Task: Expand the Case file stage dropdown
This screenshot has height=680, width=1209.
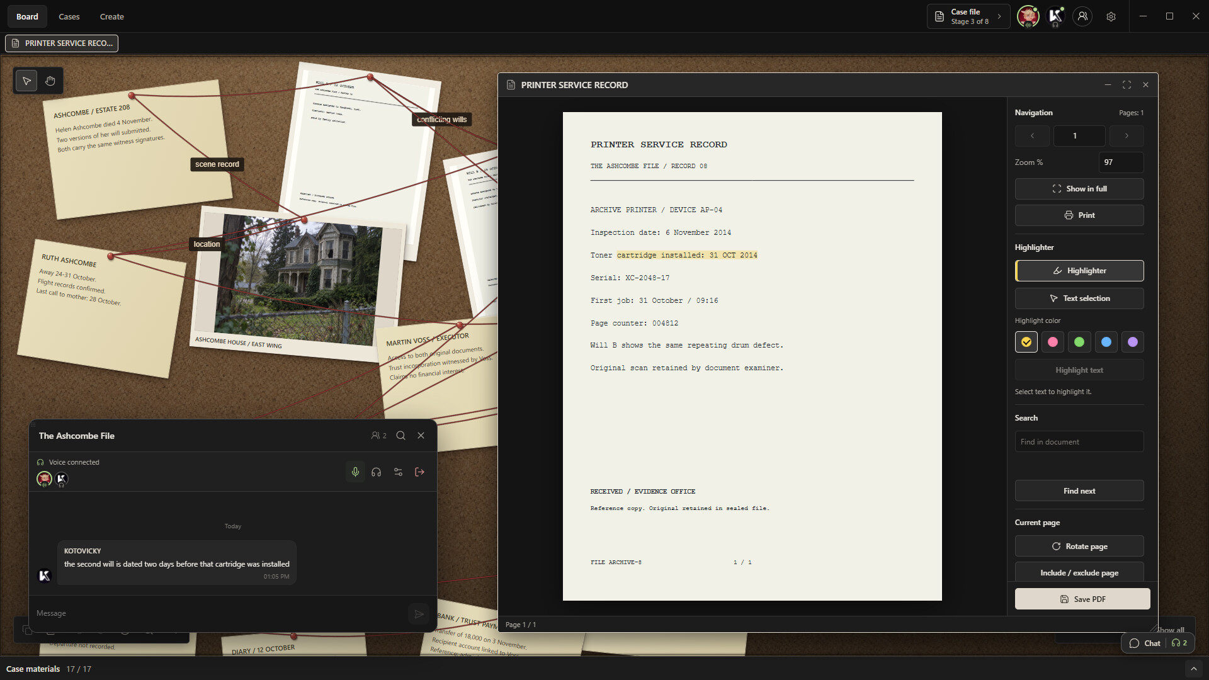Action: point(968,16)
